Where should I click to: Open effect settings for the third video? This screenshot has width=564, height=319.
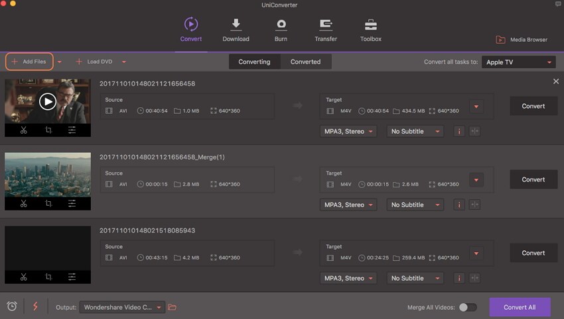72,277
